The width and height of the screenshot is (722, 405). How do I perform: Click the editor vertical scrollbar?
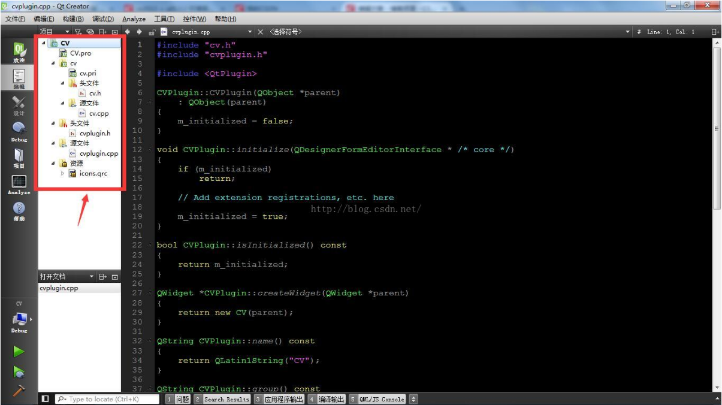pos(717,127)
